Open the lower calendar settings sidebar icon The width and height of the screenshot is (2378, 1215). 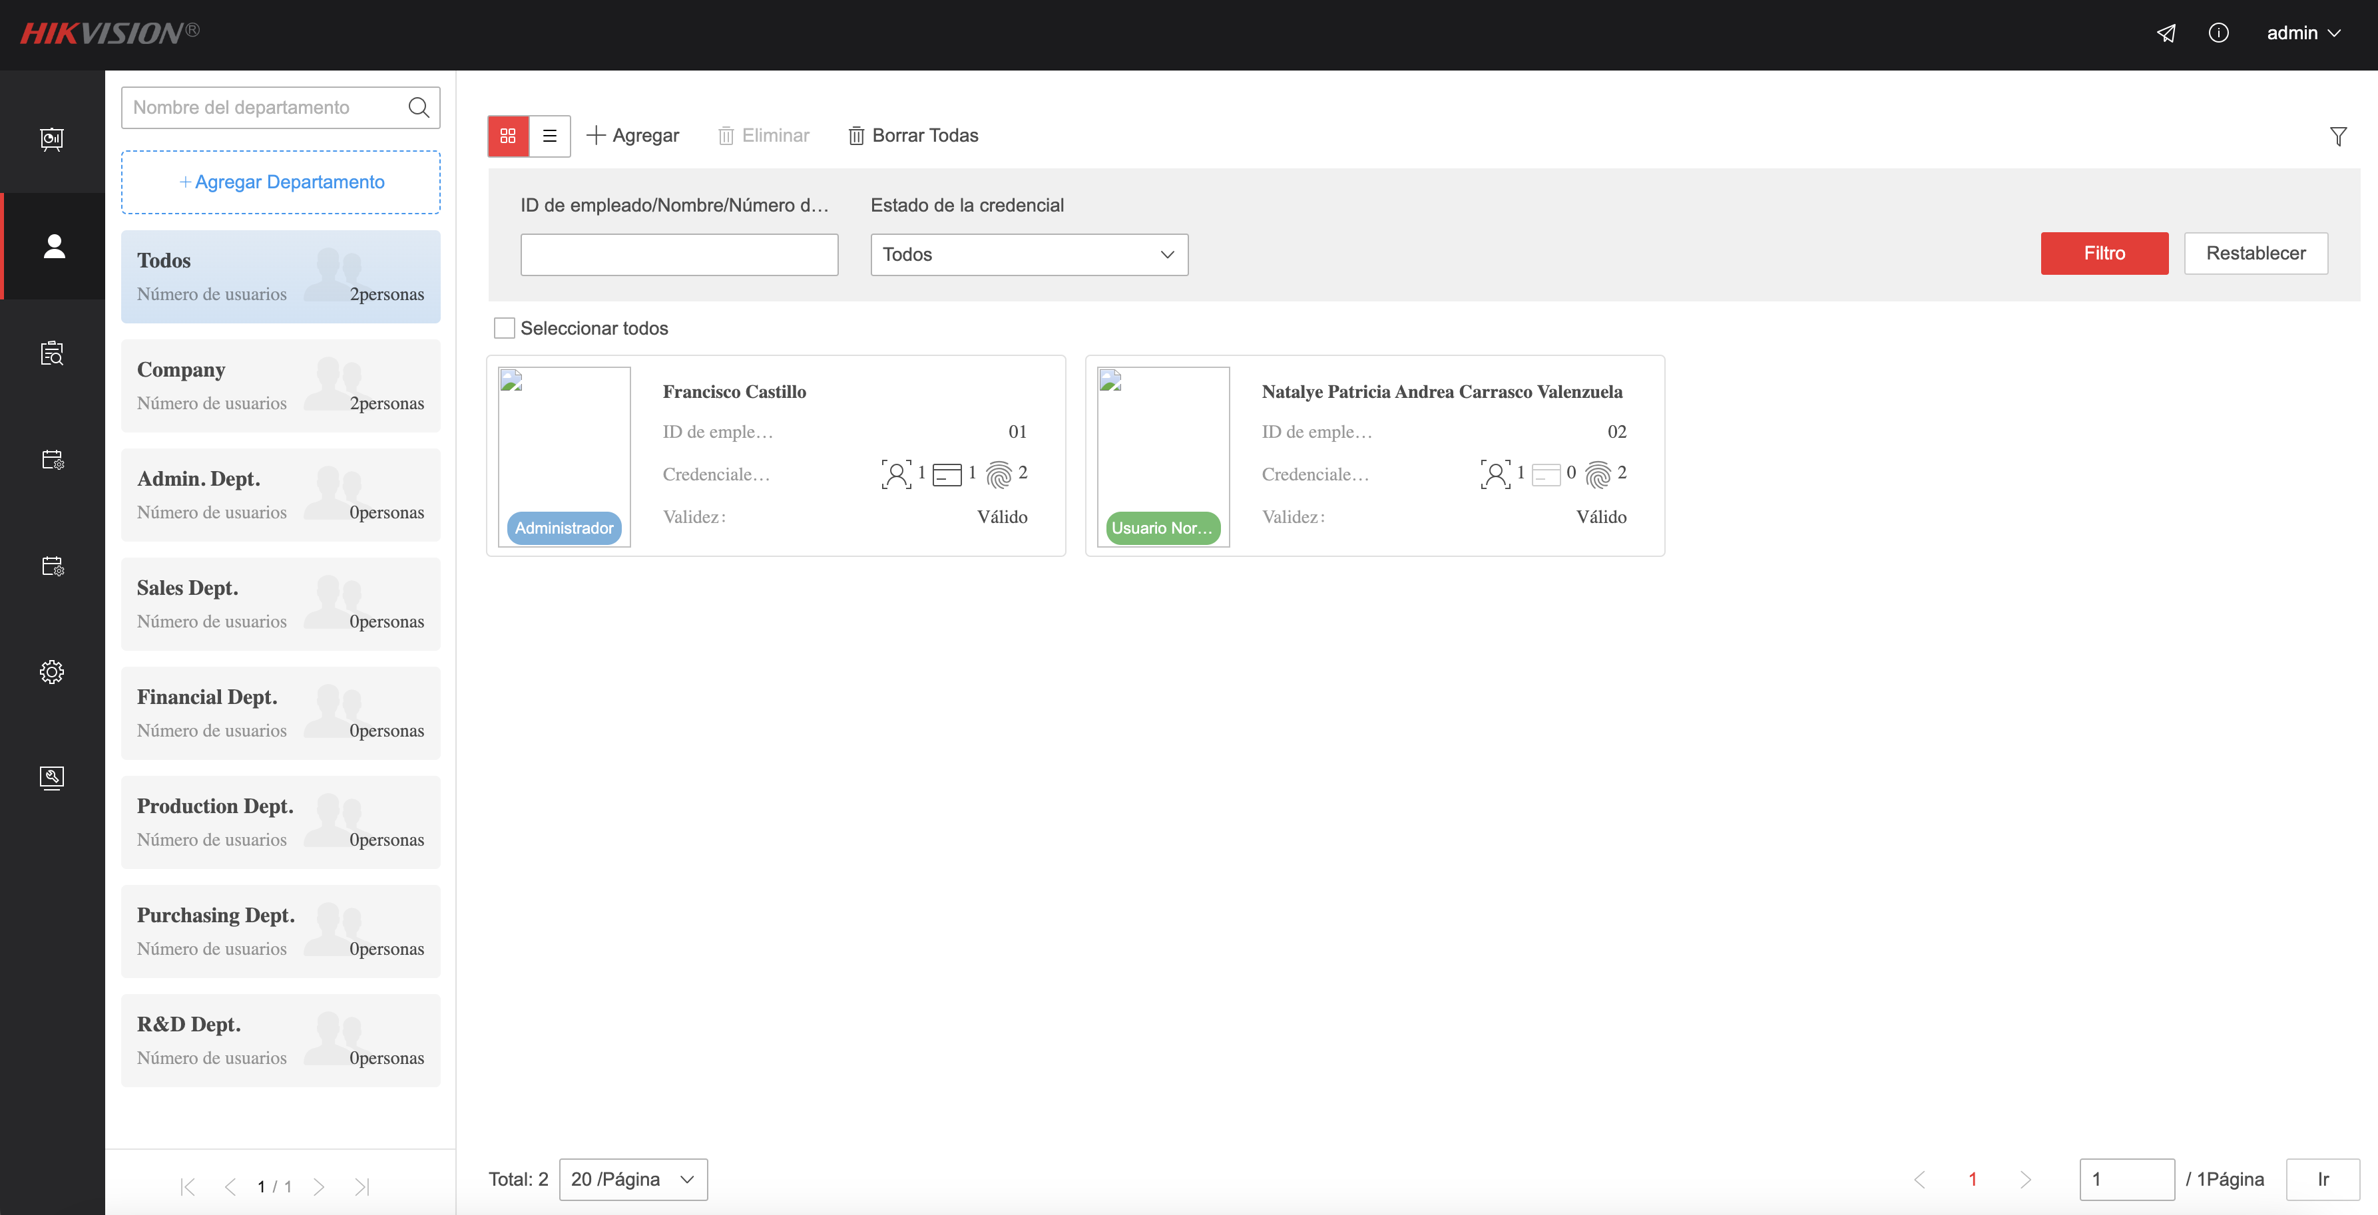click(x=52, y=566)
